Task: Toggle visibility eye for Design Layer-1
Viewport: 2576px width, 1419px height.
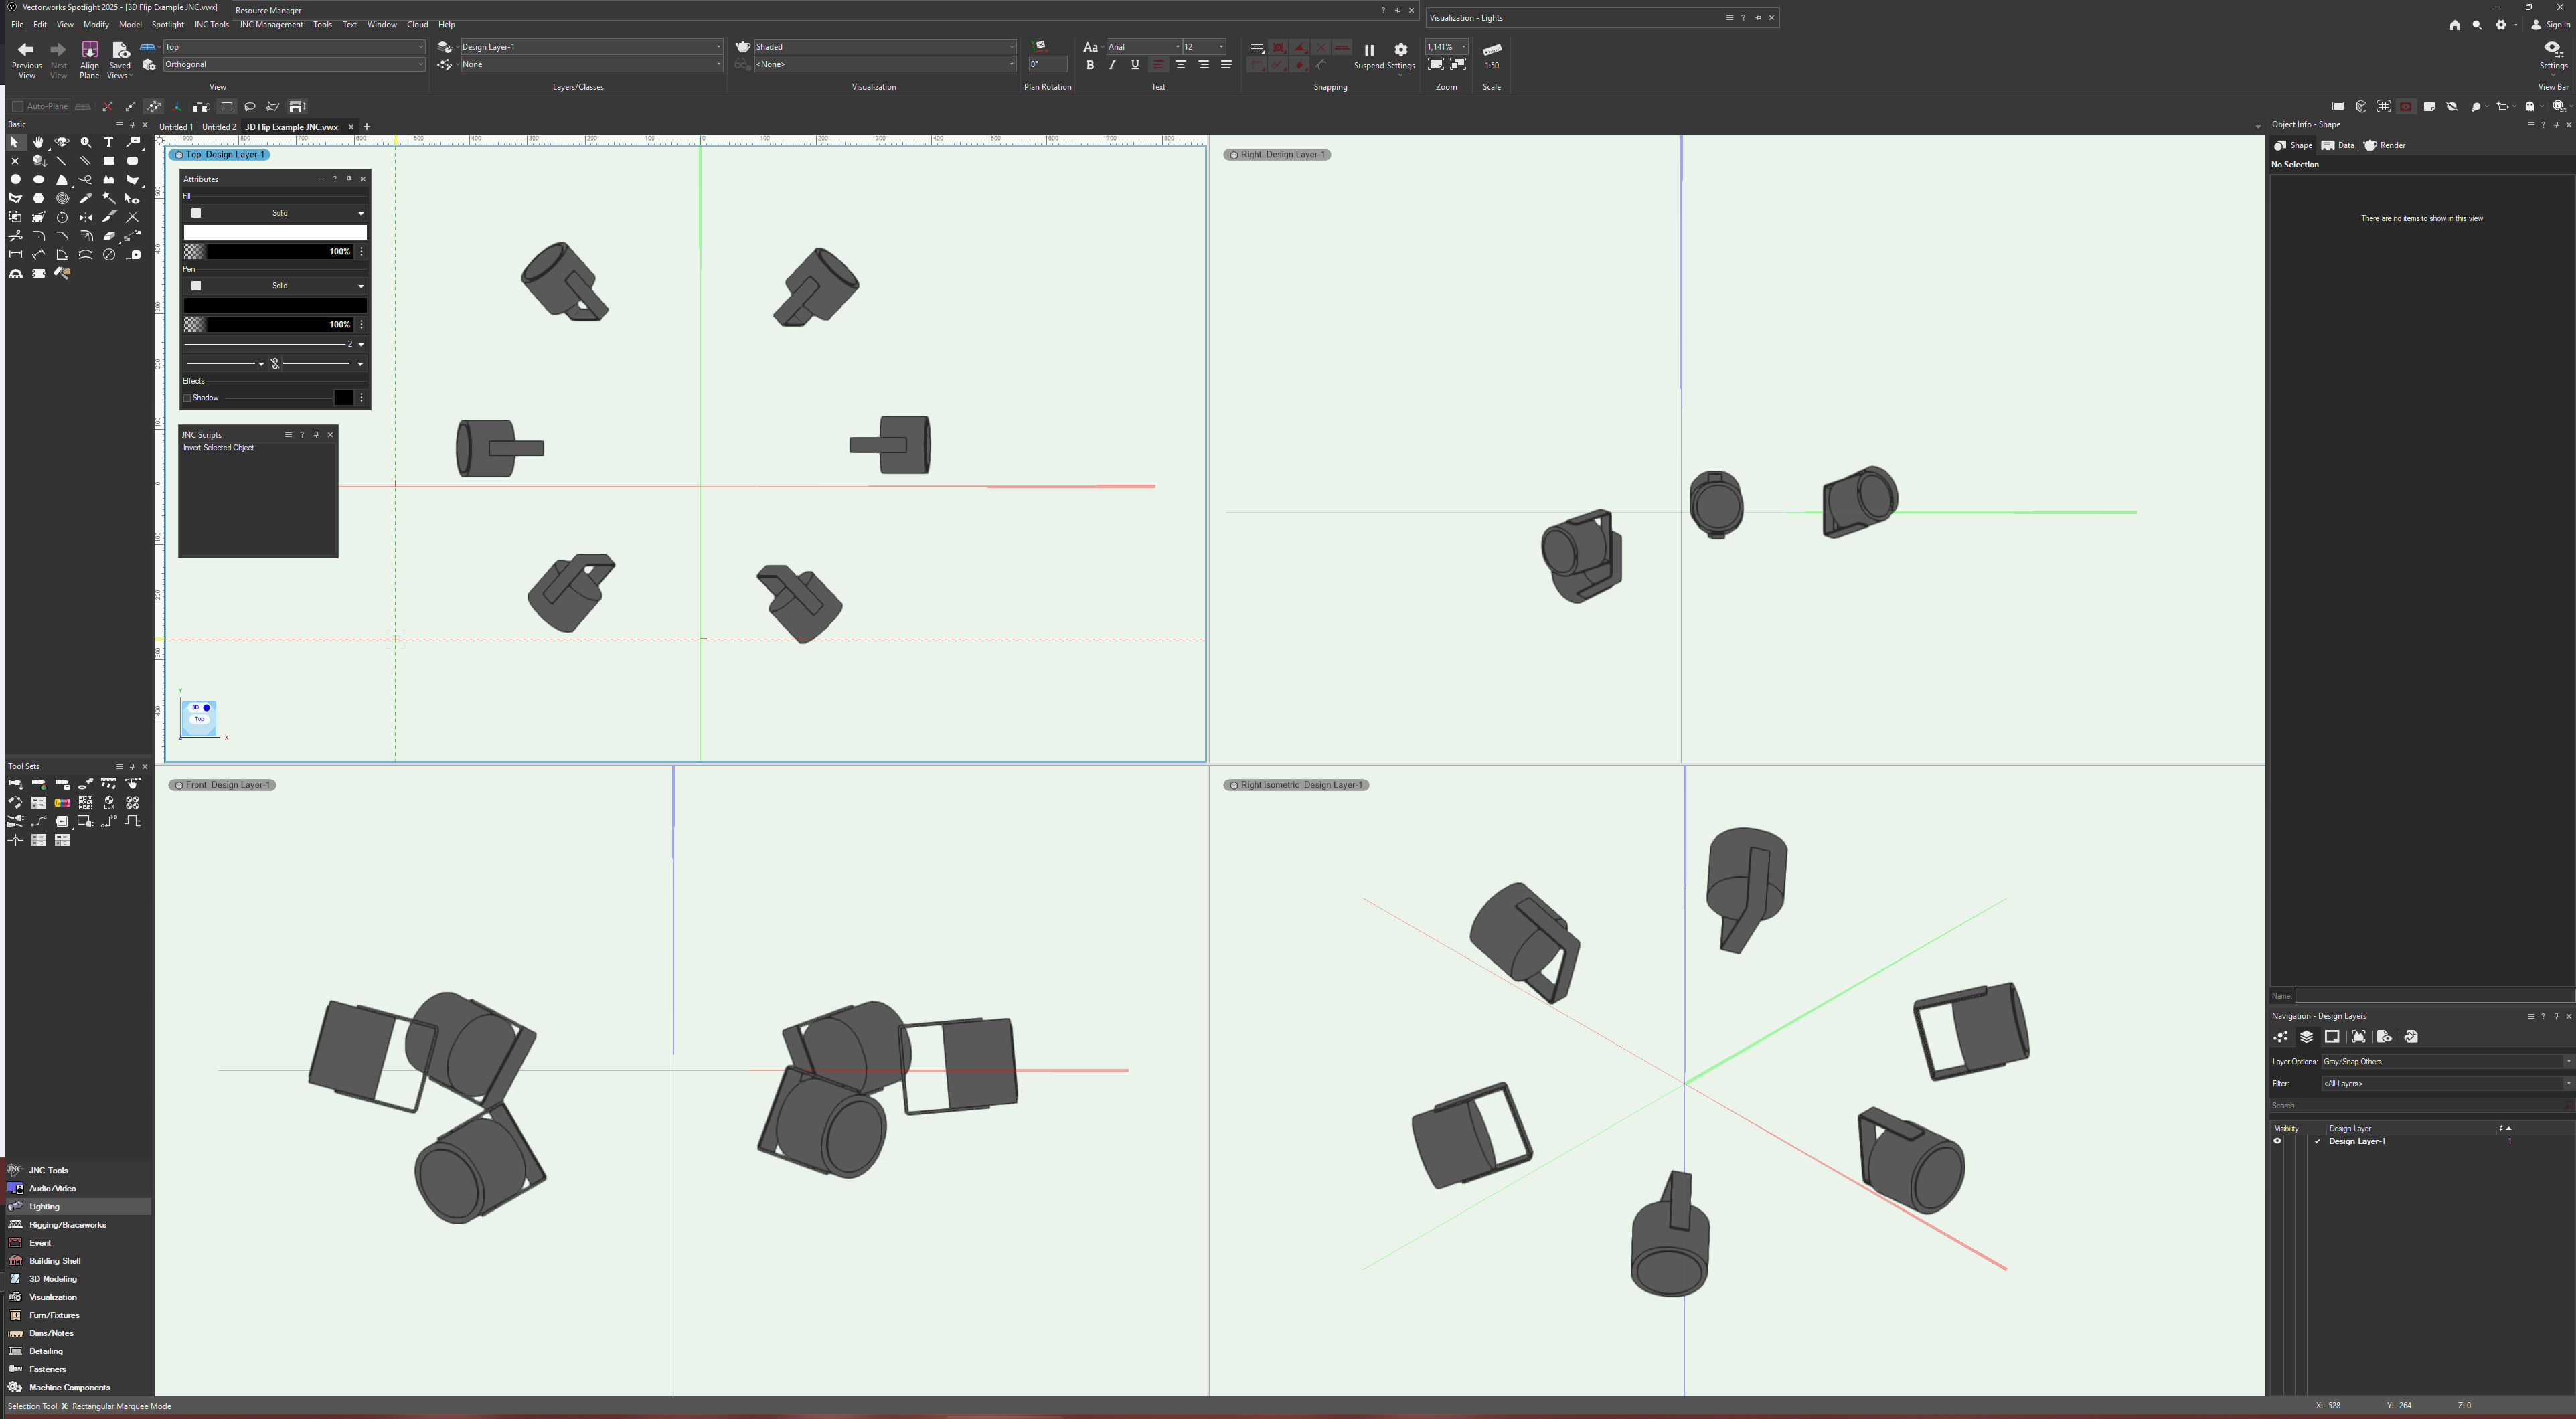Action: click(x=2278, y=1141)
